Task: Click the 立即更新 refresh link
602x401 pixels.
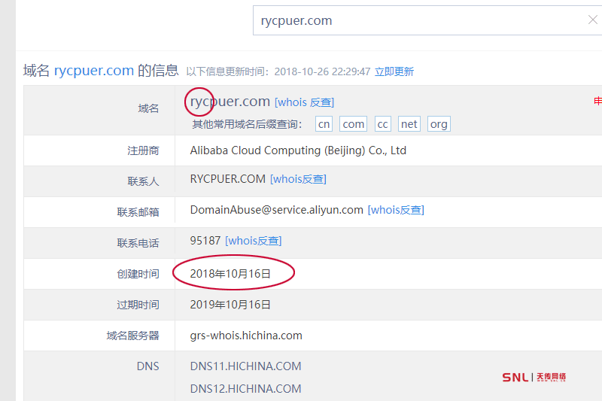Action: (394, 71)
